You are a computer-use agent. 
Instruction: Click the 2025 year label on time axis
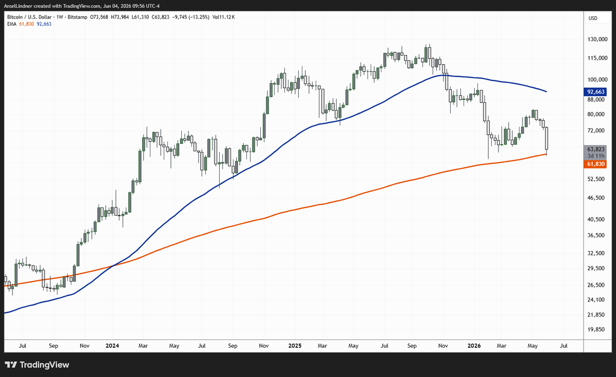pyautogui.click(x=295, y=346)
